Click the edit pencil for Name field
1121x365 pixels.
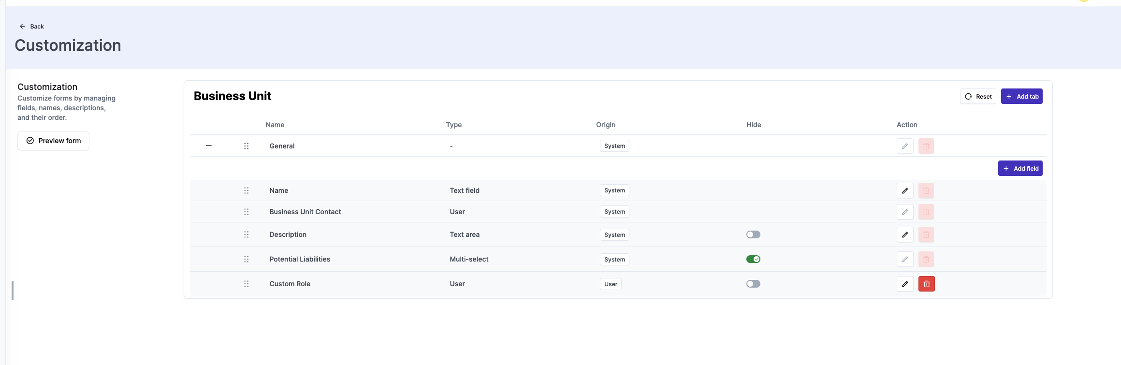point(904,190)
